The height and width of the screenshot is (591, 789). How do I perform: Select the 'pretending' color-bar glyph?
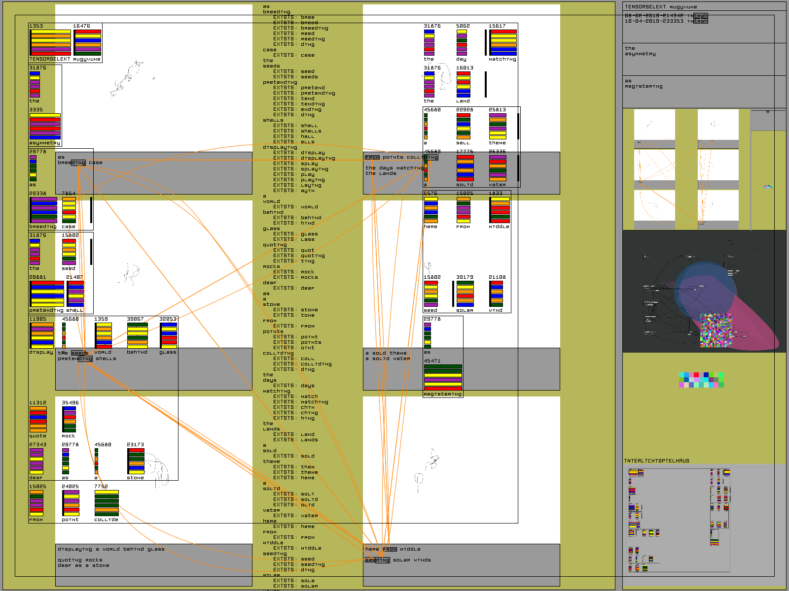47,294
